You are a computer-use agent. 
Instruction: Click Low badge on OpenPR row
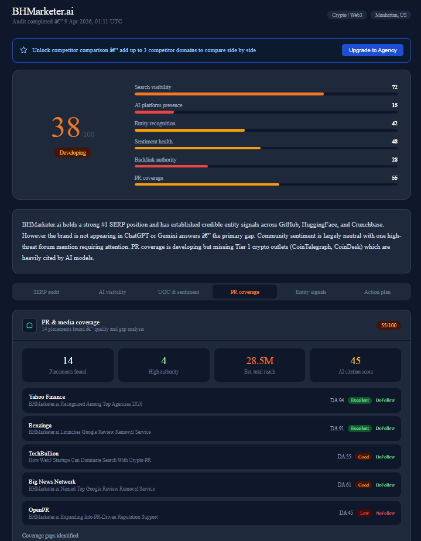click(364, 513)
